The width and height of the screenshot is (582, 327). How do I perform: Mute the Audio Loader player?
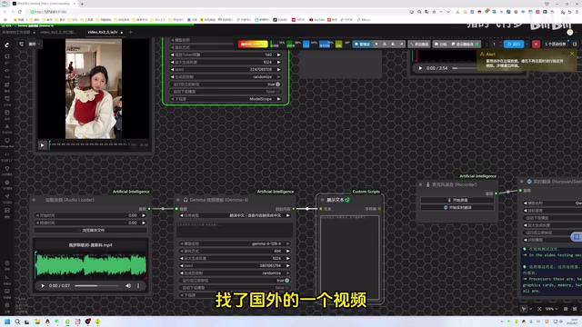pyautogui.click(x=128, y=286)
